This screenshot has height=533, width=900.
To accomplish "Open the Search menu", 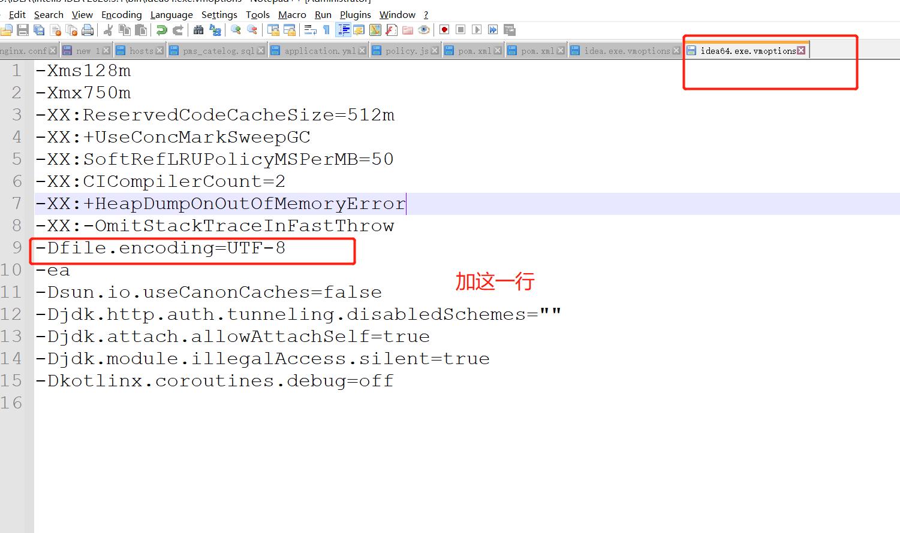I will [49, 14].
